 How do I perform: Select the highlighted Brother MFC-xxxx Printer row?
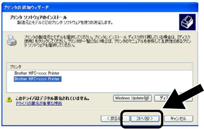[38, 79]
